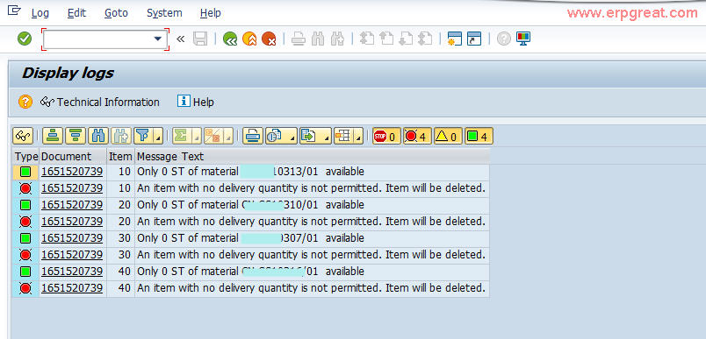Click the Print icon in the standard toolbar

tap(298, 39)
